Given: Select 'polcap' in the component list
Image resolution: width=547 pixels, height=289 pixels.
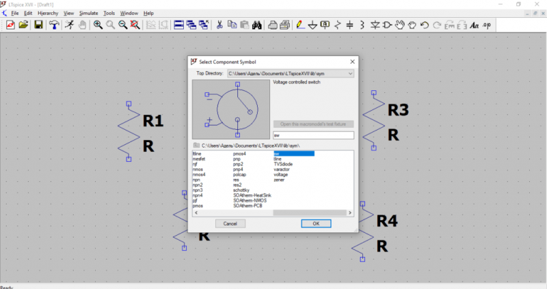Looking at the screenshot, I should click(x=240, y=175).
